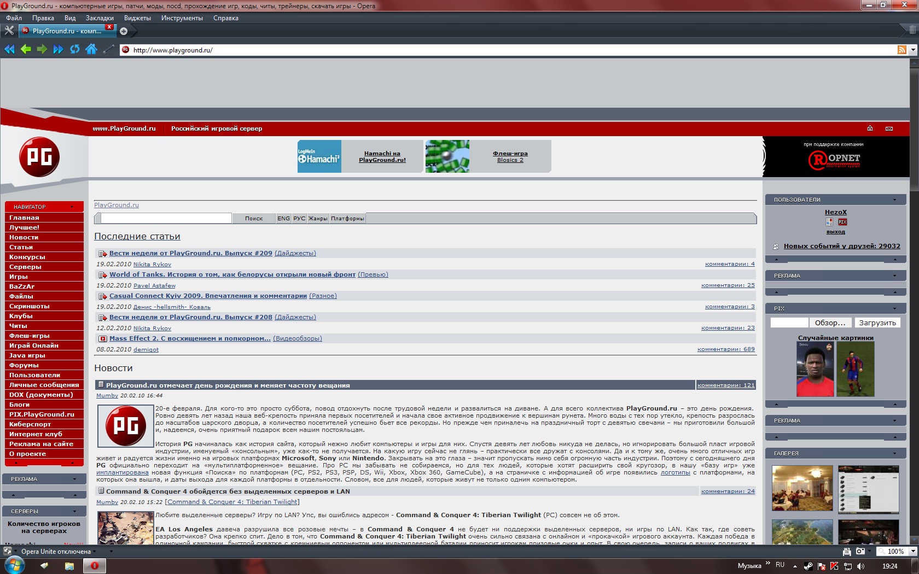
Task: Open комментарии: 689 for Mass Effect 2
Action: 726,349
